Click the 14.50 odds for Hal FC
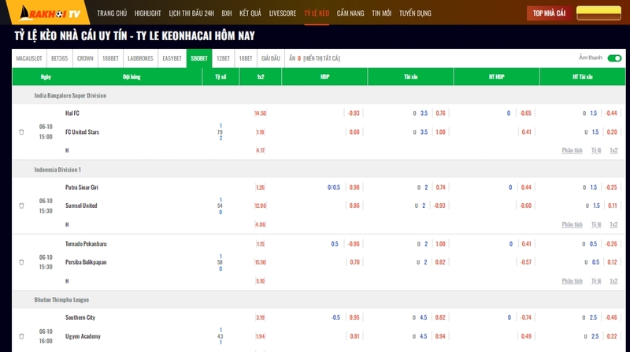 coord(261,113)
